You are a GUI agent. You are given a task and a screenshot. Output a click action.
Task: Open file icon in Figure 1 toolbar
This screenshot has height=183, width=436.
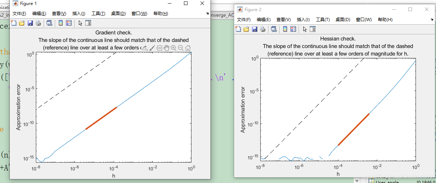point(22,23)
